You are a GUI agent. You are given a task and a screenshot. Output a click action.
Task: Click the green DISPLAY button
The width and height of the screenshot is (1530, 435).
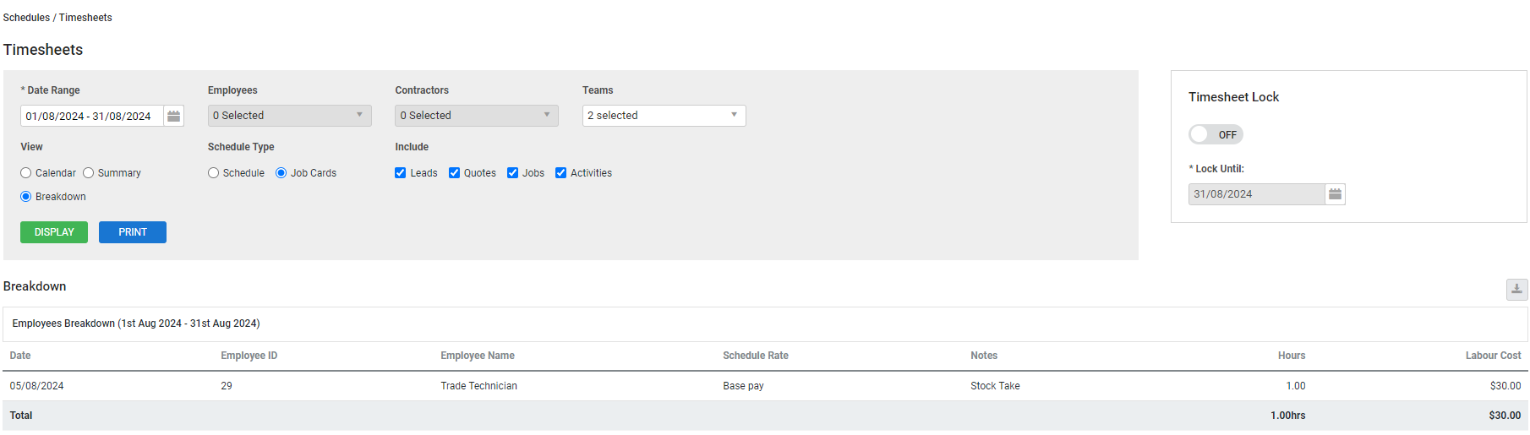pyautogui.click(x=54, y=232)
